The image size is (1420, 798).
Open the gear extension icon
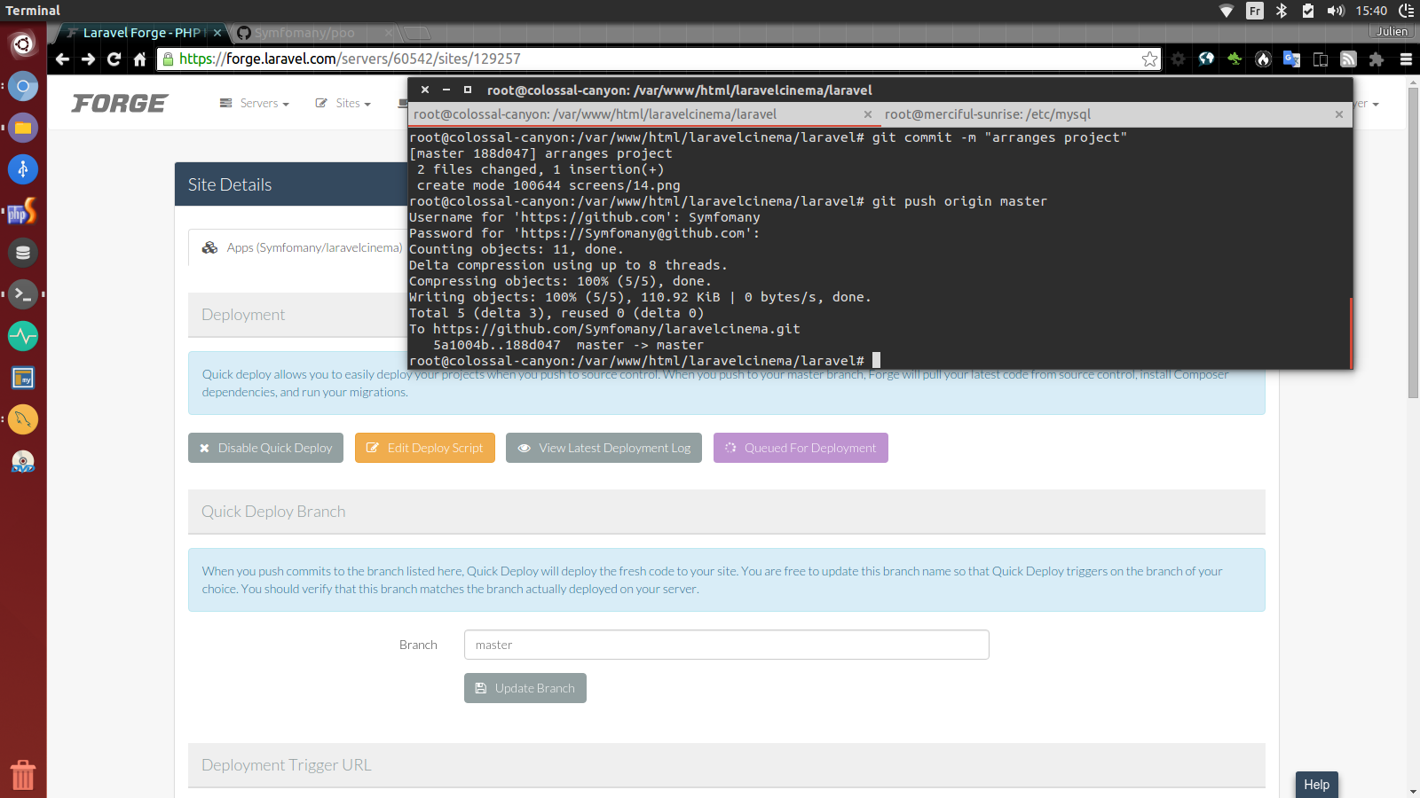click(x=1179, y=59)
